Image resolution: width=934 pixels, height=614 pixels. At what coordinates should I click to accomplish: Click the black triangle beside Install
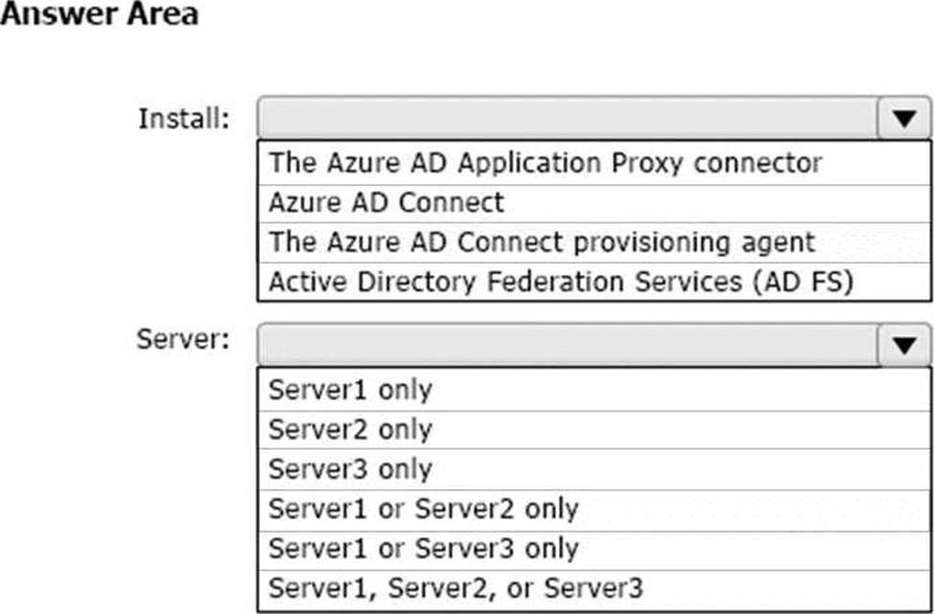click(x=904, y=119)
